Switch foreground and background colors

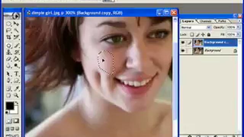click(17, 103)
